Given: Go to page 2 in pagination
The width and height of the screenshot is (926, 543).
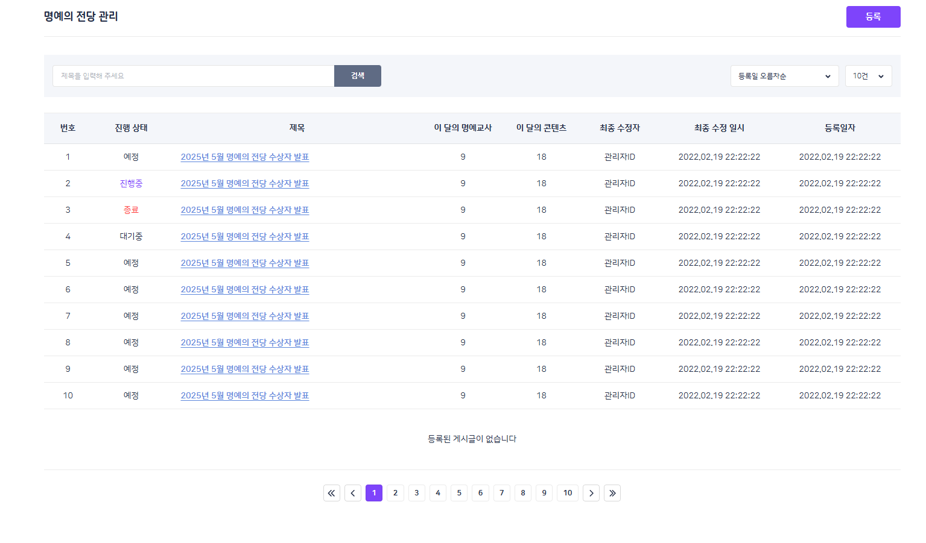Looking at the screenshot, I should [x=395, y=493].
